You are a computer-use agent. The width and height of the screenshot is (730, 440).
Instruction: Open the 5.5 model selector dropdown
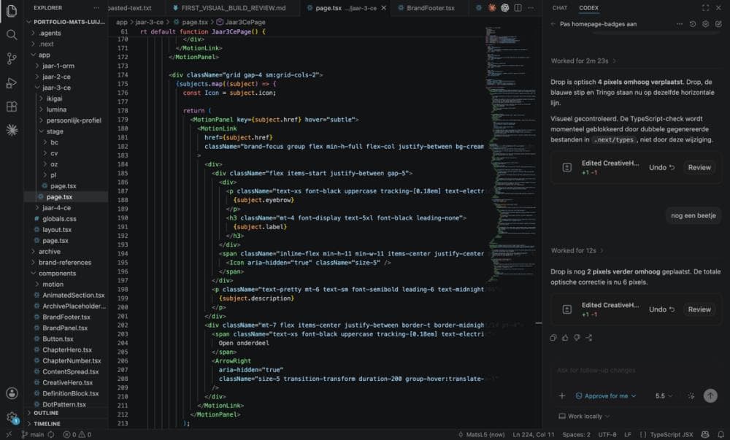tap(664, 395)
